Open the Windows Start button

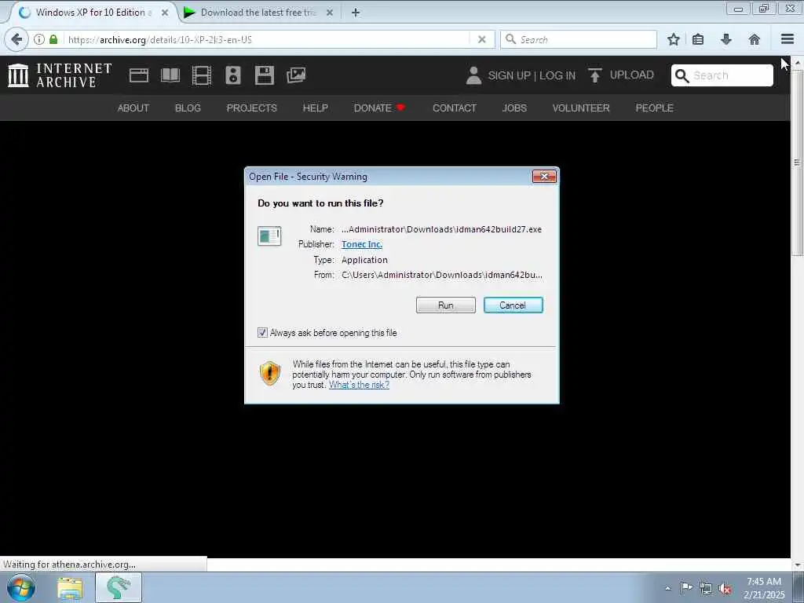point(21,587)
